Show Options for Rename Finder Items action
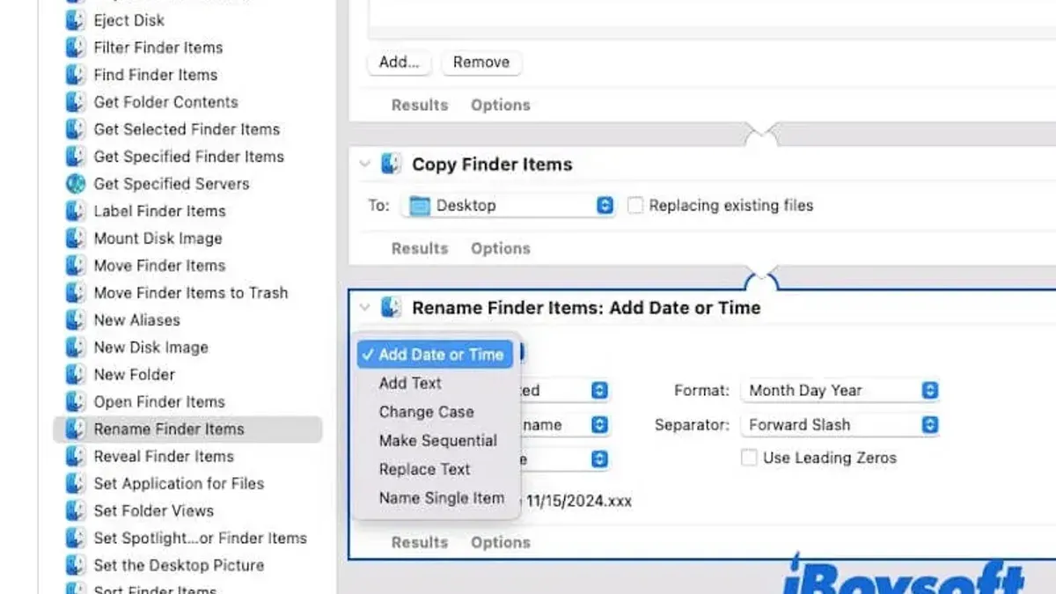The height and width of the screenshot is (594, 1056). 501,543
